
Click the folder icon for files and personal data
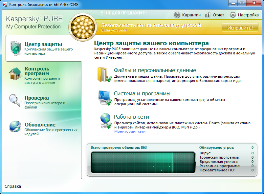point(104,75)
